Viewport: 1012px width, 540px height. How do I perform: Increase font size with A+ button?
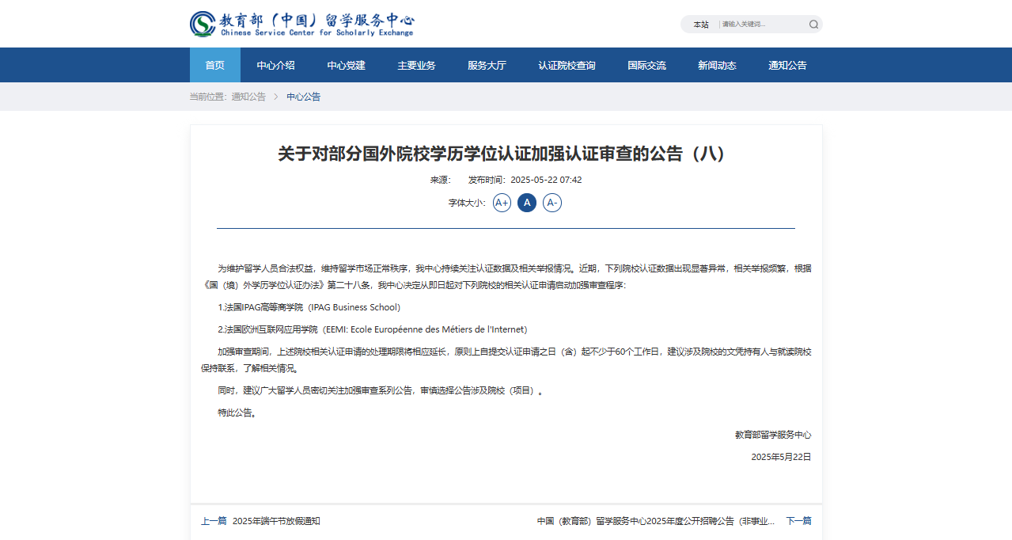coord(502,203)
